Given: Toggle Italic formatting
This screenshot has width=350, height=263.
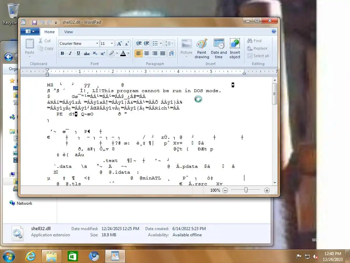Looking at the screenshot, I should coord(70,53).
